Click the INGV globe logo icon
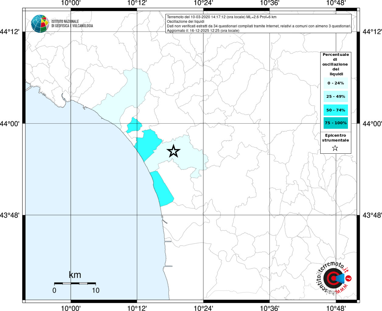382x311 pixels. [40, 24]
